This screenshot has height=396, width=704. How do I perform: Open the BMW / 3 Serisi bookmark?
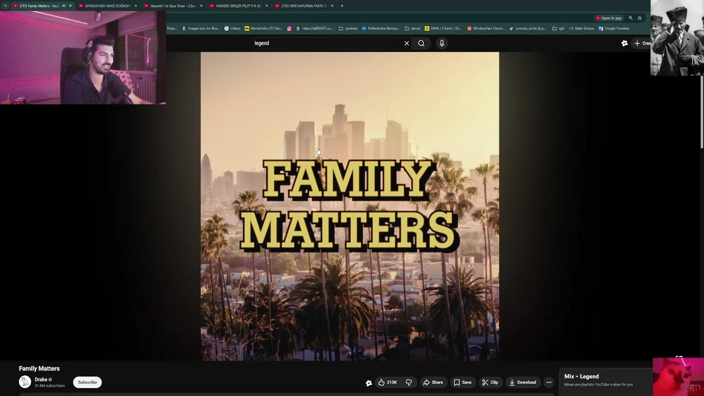[443, 29]
